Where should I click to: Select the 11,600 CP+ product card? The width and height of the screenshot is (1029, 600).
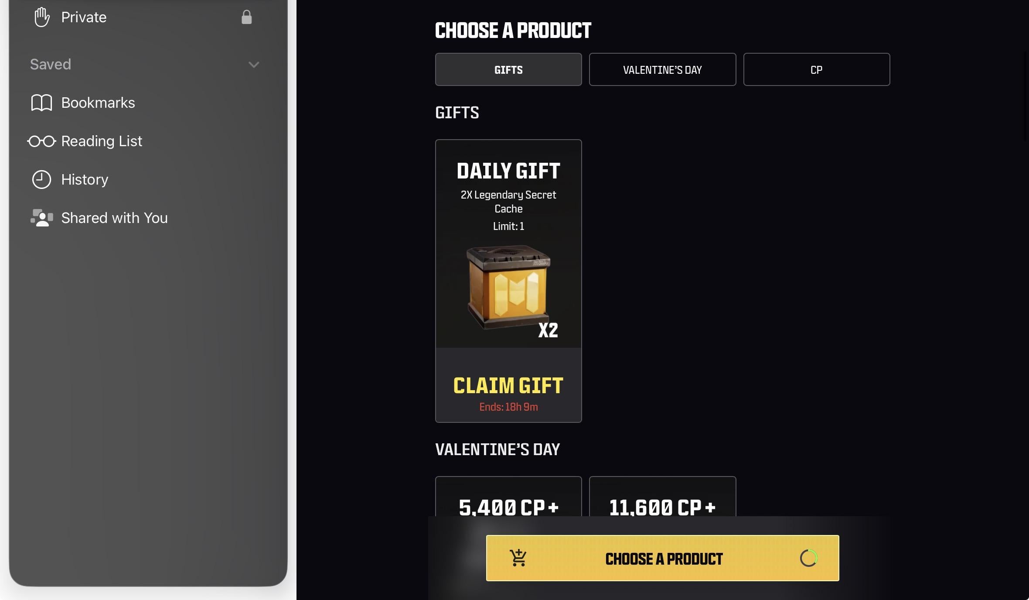click(x=662, y=498)
